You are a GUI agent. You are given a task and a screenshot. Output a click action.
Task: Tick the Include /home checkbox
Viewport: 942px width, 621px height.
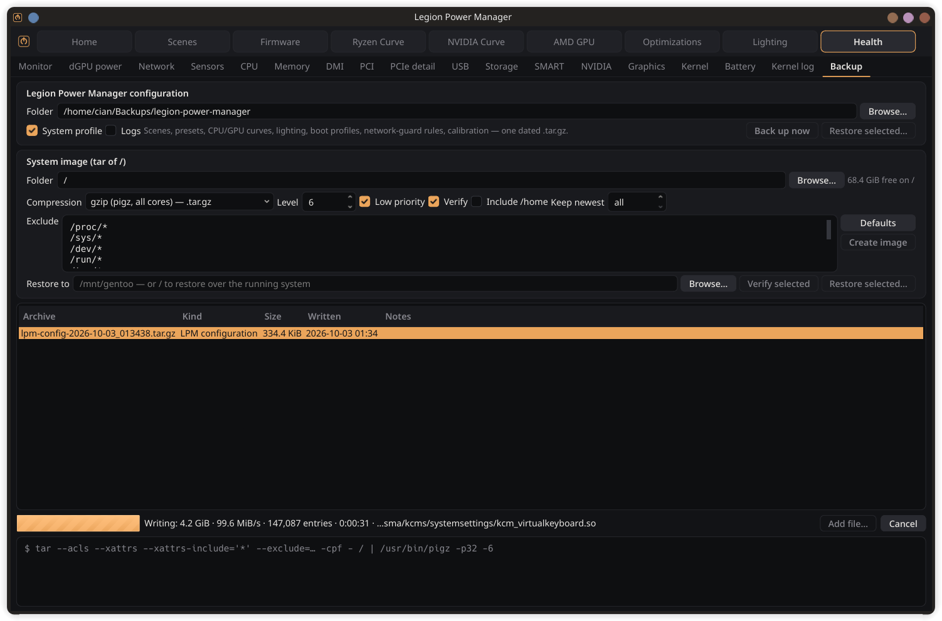pos(477,202)
